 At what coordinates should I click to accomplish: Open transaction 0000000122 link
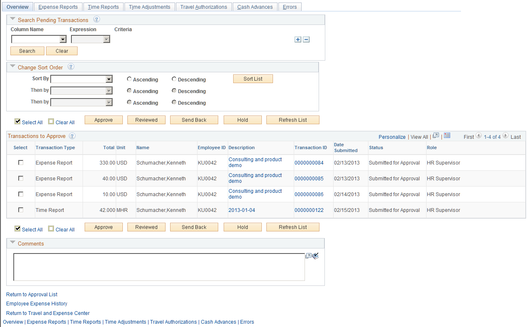309,210
